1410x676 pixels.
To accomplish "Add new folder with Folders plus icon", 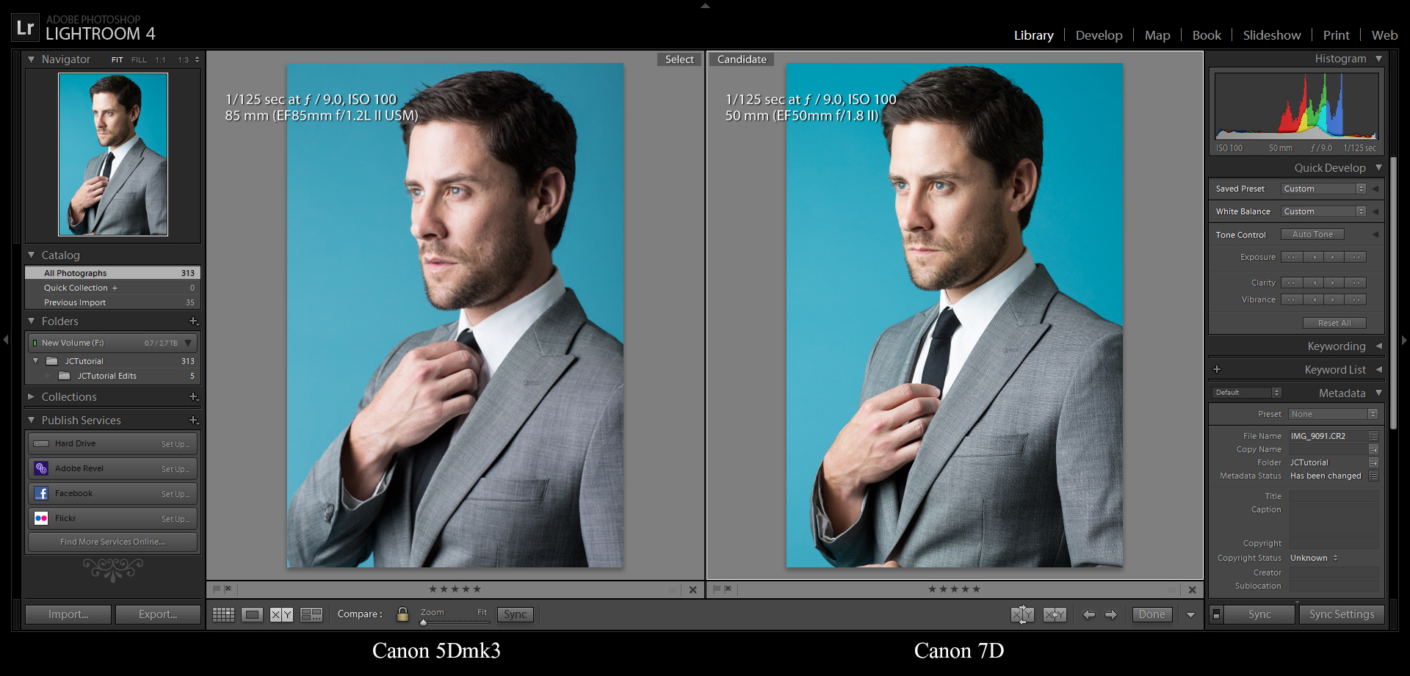I will (x=194, y=321).
